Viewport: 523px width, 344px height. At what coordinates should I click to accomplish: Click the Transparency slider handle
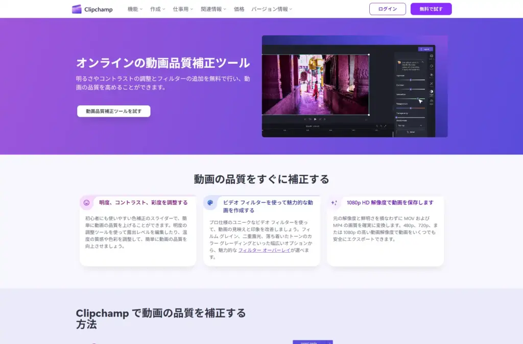[396, 117]
